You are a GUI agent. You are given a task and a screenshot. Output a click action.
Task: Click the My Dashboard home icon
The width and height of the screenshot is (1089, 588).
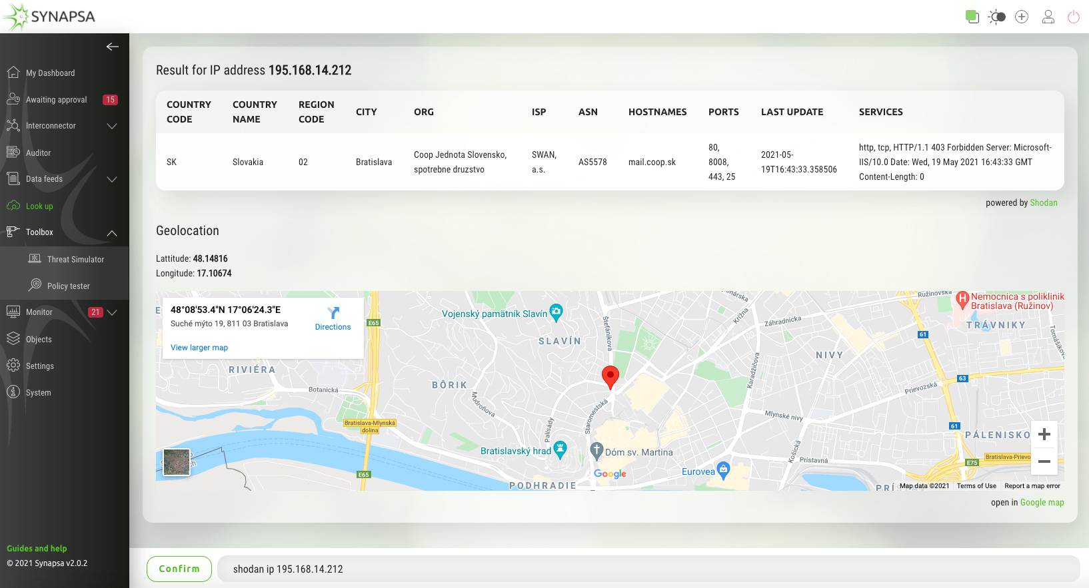click(x=13, y=72)
